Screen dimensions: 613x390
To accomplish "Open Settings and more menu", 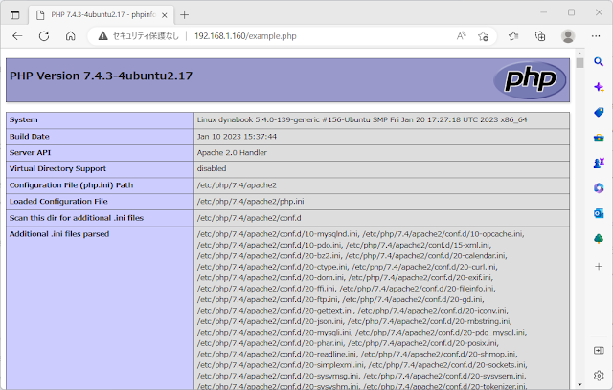I will tap(596, 36).
